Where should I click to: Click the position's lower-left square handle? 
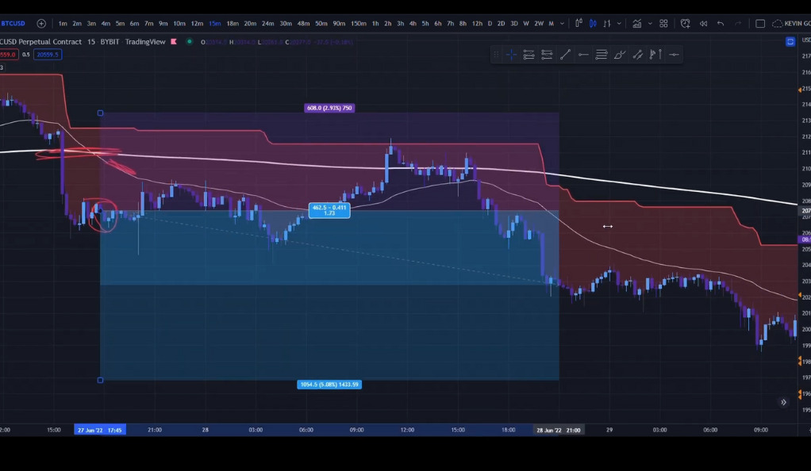tap(100, 380)
